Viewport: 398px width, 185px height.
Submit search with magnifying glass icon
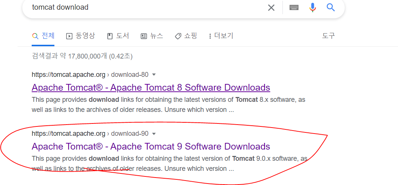point(331,7)
